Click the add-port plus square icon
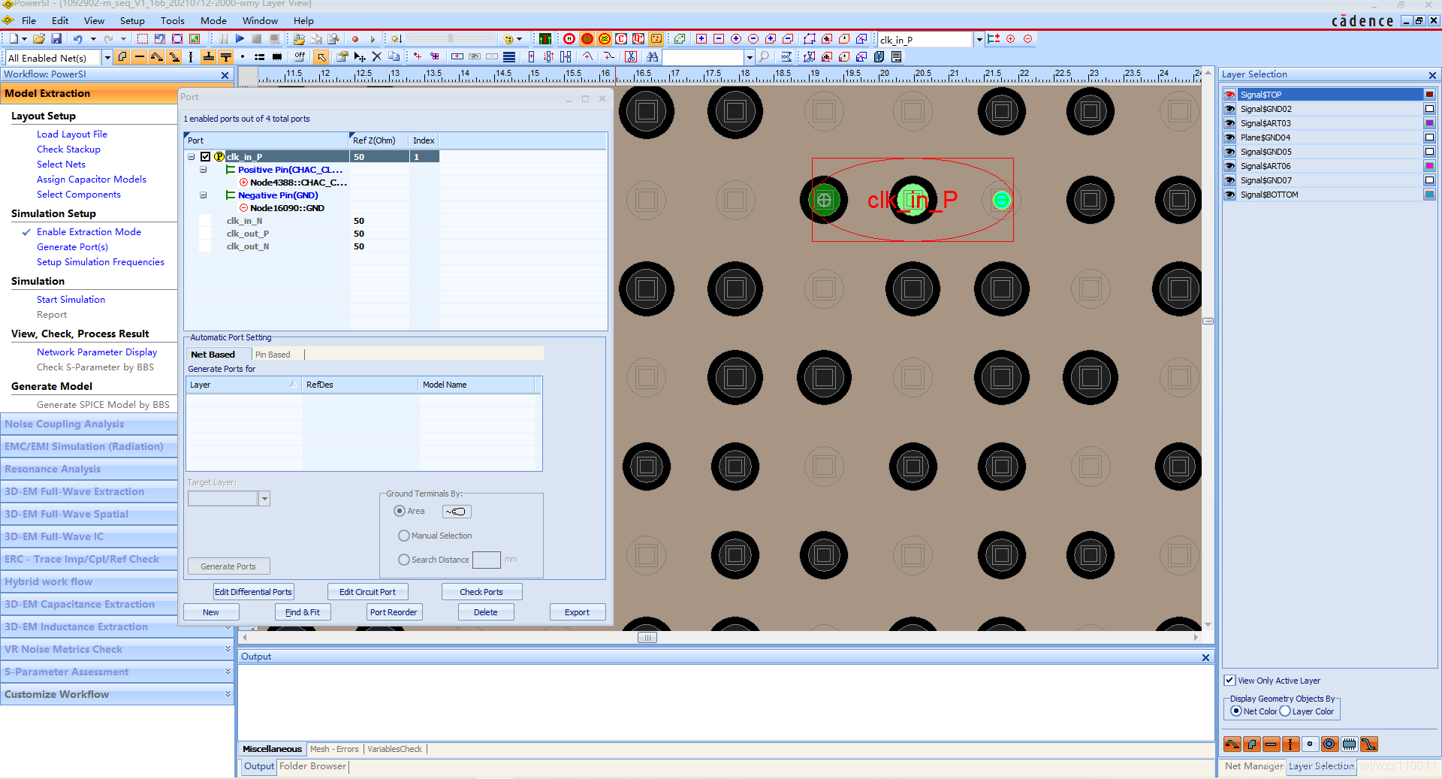Screen dimensions: 1442x779 (x=701, y=39)
